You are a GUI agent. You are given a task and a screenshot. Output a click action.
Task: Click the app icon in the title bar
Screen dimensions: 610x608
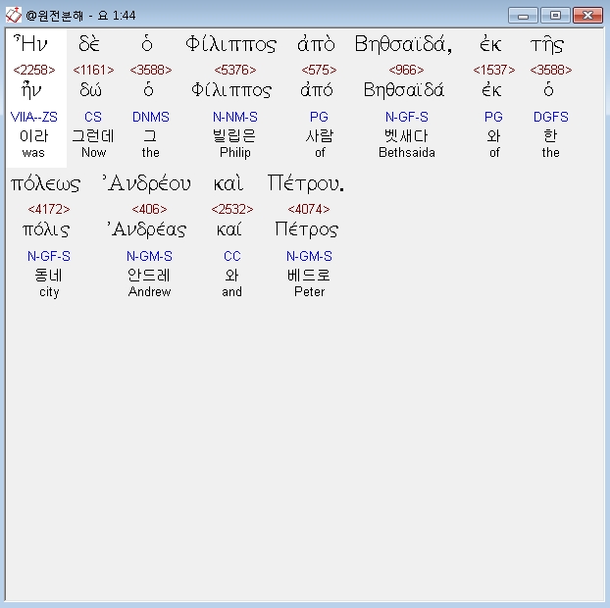pyautogui.click(x=13, y=15)
